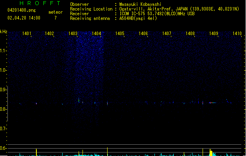Click the meteor count value 7

click(x=56, y=18)
